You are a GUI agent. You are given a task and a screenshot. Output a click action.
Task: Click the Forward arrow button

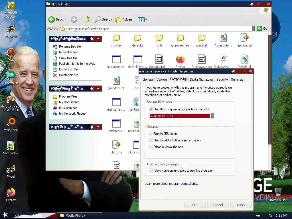pos(74,19)
